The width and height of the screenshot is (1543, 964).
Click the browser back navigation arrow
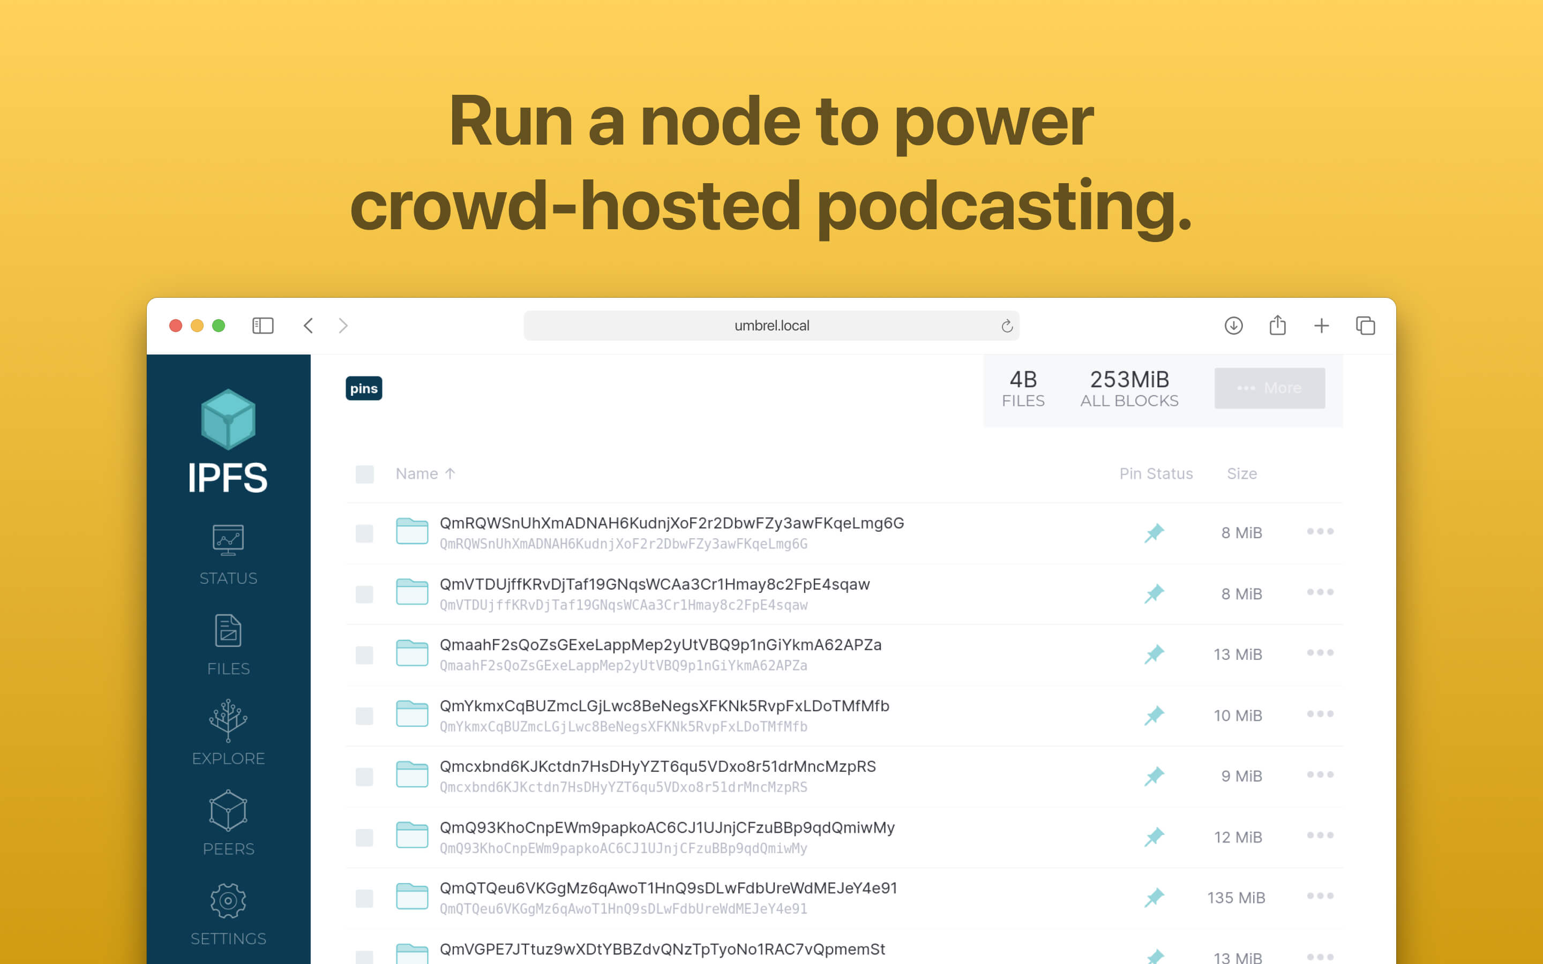coord(308,325)
